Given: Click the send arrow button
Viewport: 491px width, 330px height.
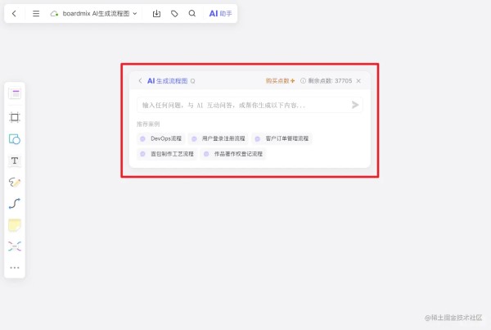Looking at the screenshot, I should [355, 105].
